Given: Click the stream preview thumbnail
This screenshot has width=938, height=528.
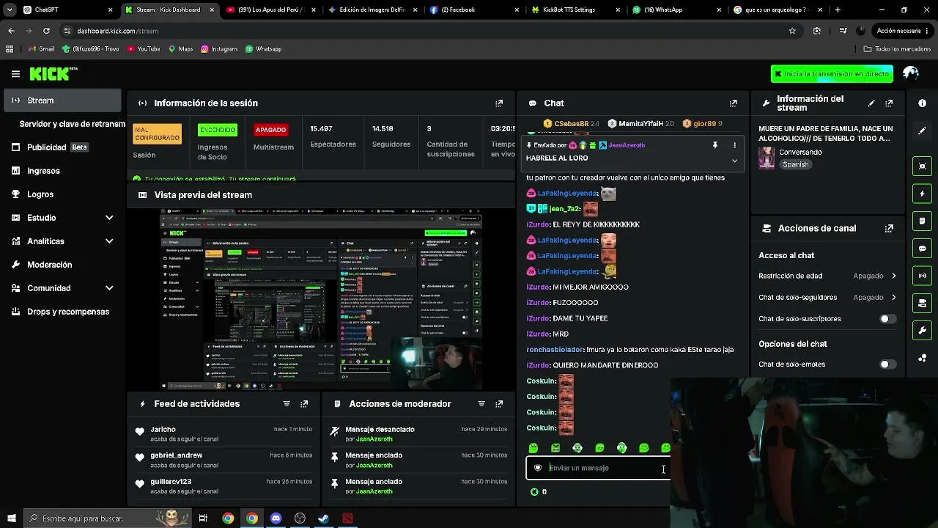Looking at the screenshot, I should 322,299.
